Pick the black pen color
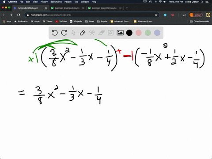 [129, 33]
